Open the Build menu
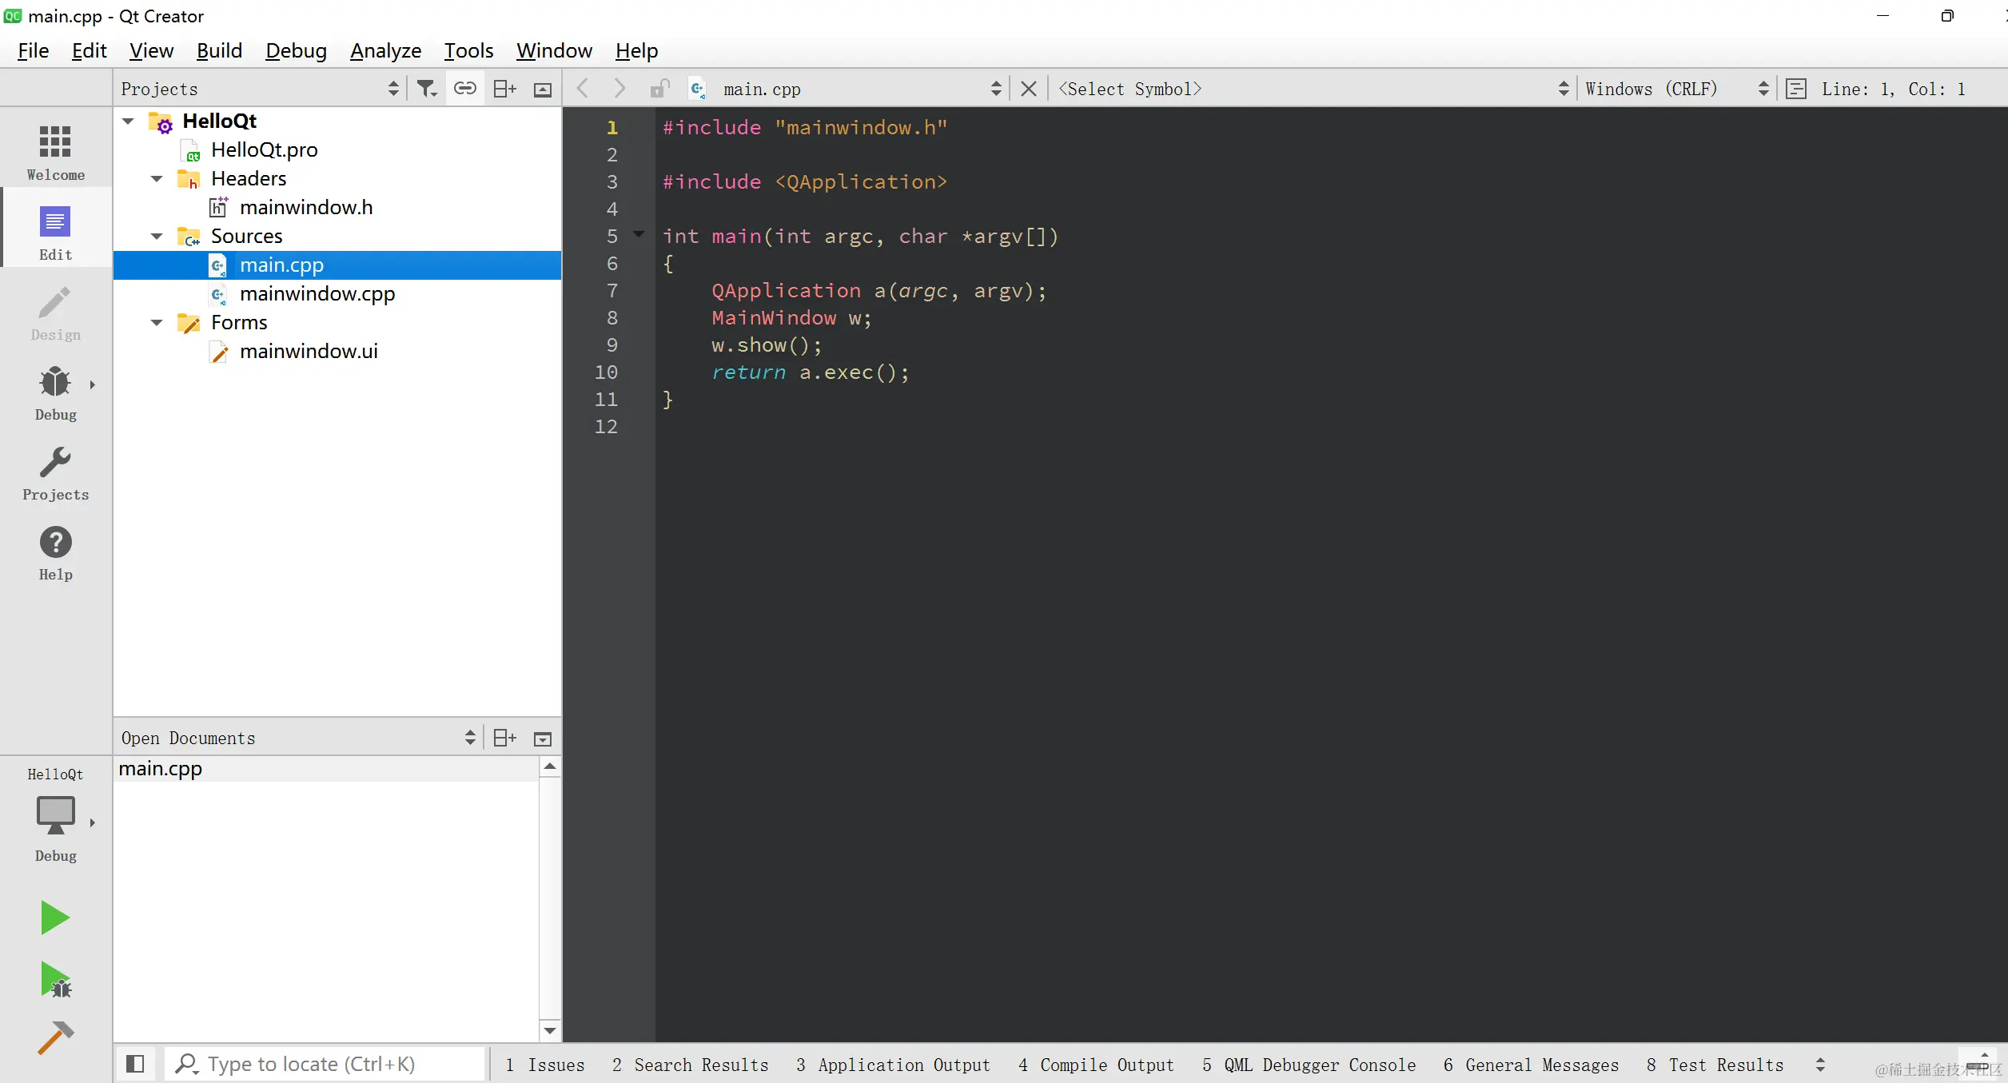Screen dimensions: 2008x1083 [219, 50]
